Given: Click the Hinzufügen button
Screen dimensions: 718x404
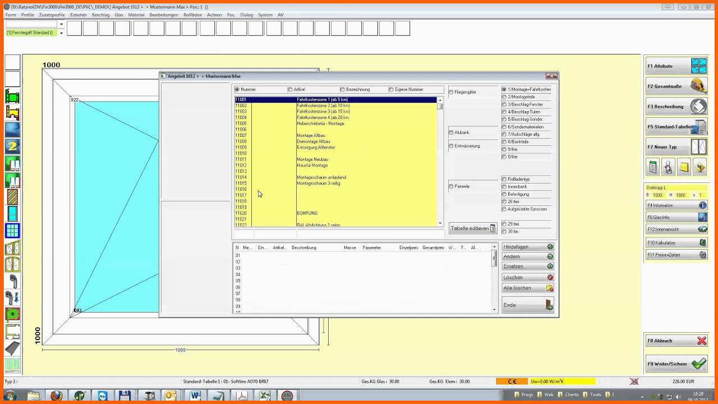Looking at the screenshot, I should (x=527, y=247).
